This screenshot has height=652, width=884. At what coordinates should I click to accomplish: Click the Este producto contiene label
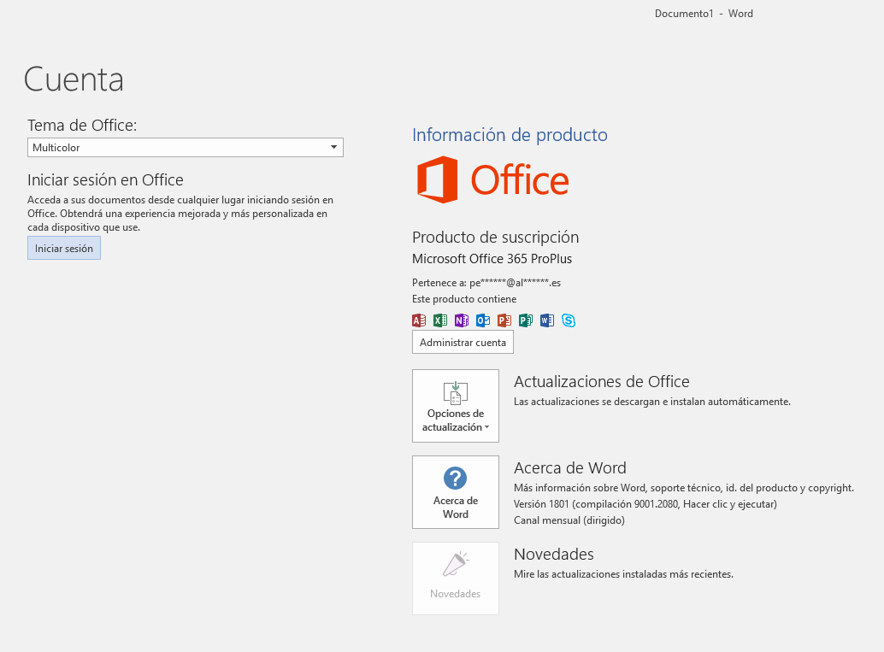point(464,299)
